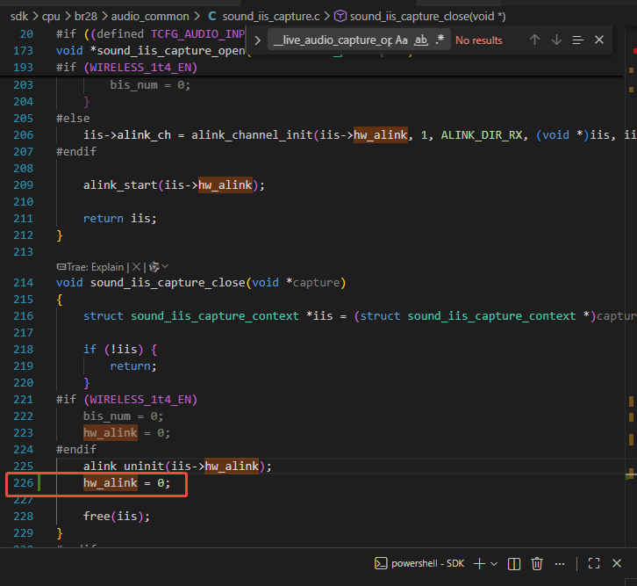Open terminal more actions ellipsis
This screenshot has width=637, height=586.
click(x=560, y=564)
